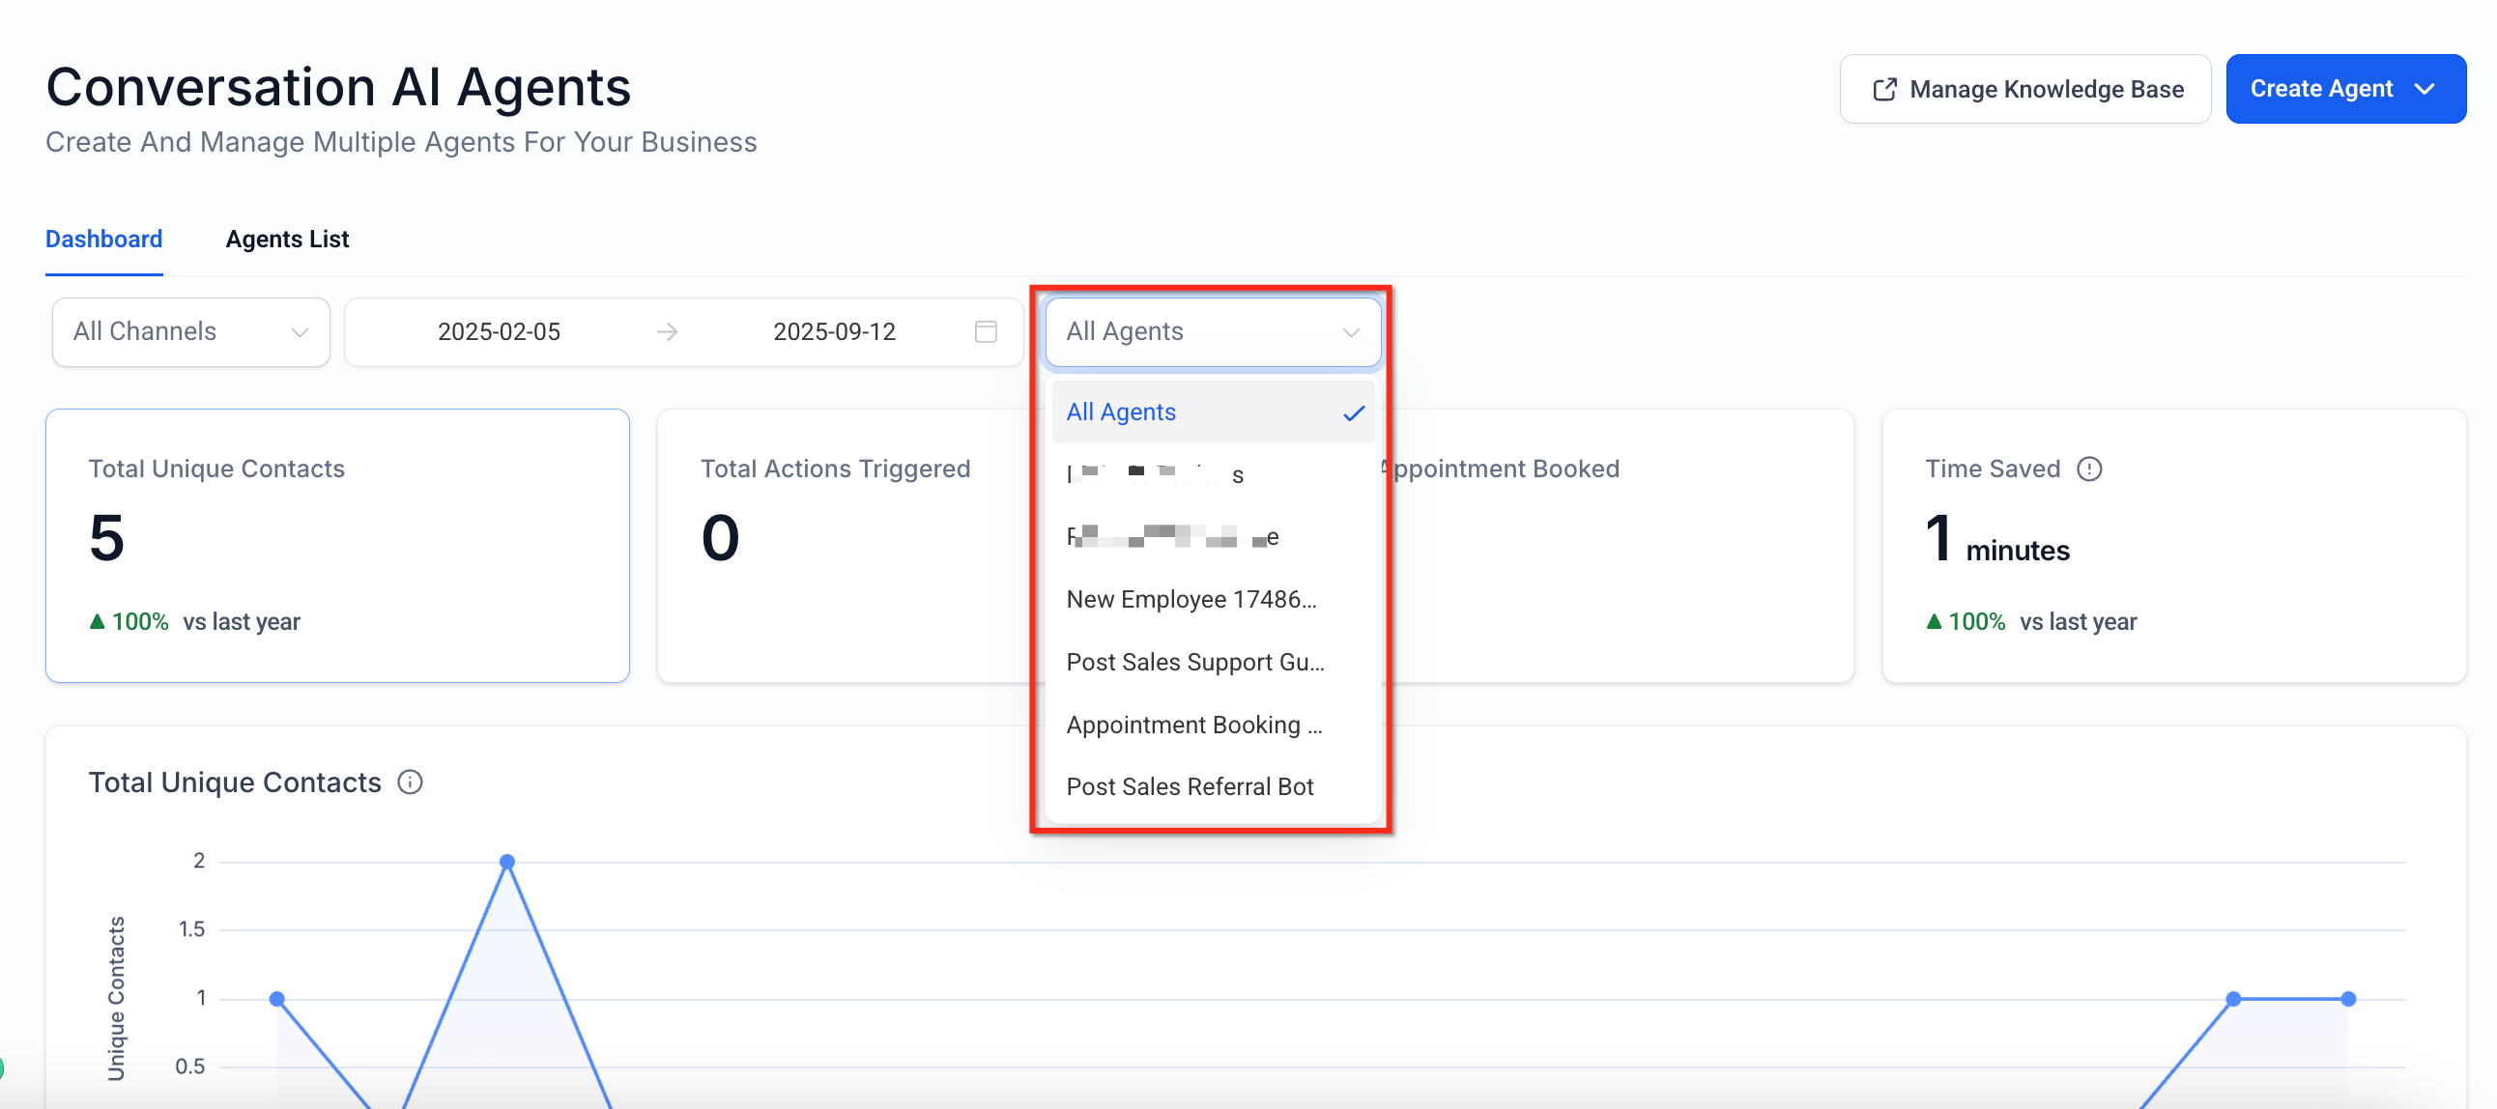Collapse the All Agents dropdown
The image size is (2497, 1109).
point(1212,331)
